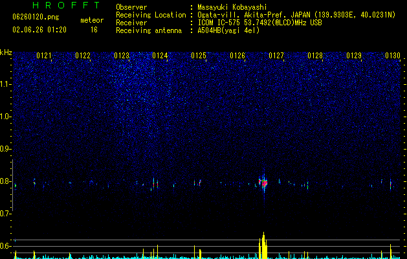The width and height of the screenshot is (407, 259).
Task: Click the tallest yellow intensity peak near 0127
Action: point(263,245)
